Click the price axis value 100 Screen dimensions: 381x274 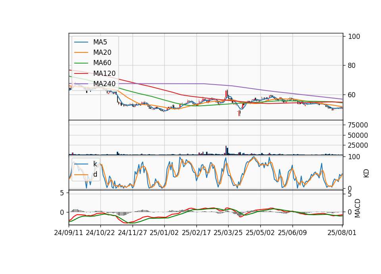tap(354, 37)
